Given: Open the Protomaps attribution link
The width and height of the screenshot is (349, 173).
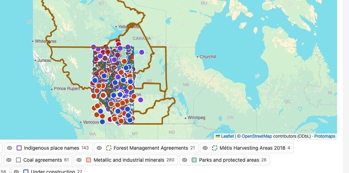Looking at the screenshot, I should click(x=325, y=136).
